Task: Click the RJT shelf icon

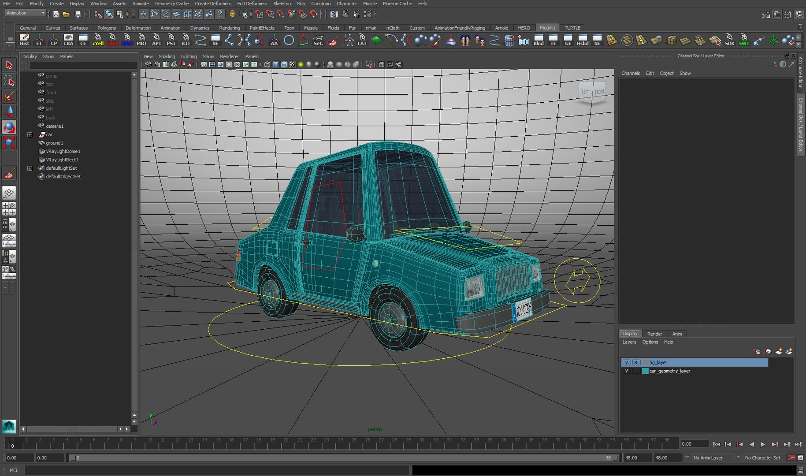Action: coord(186,40)
